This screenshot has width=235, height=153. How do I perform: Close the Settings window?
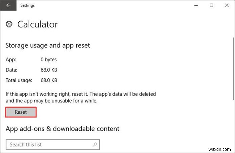click(x=227, y=5)
